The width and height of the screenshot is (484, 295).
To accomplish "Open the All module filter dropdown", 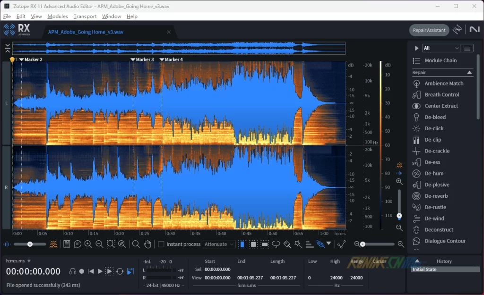I will click(441, 48).
